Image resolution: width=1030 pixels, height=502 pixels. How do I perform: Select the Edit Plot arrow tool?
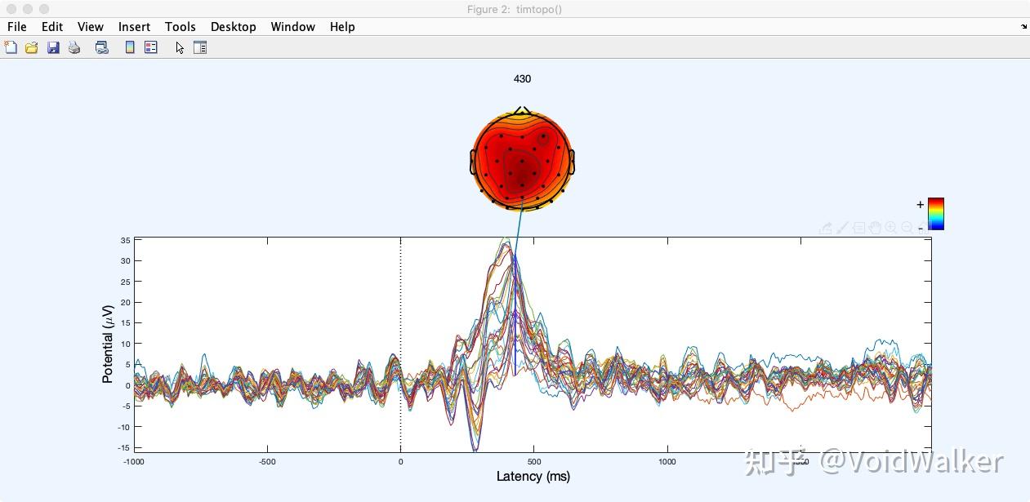tap(179, 47)
